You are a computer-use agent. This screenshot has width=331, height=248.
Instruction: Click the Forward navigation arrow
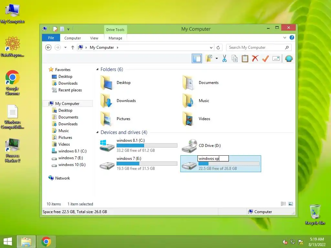[58, 47]
